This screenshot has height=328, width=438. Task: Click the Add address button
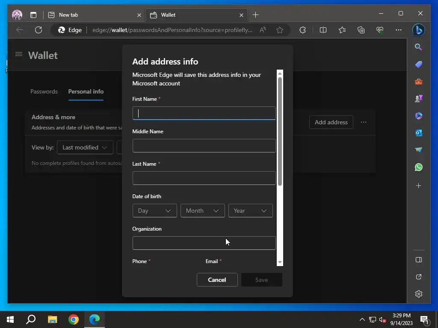pyautogui.click(x=331, y=122)
